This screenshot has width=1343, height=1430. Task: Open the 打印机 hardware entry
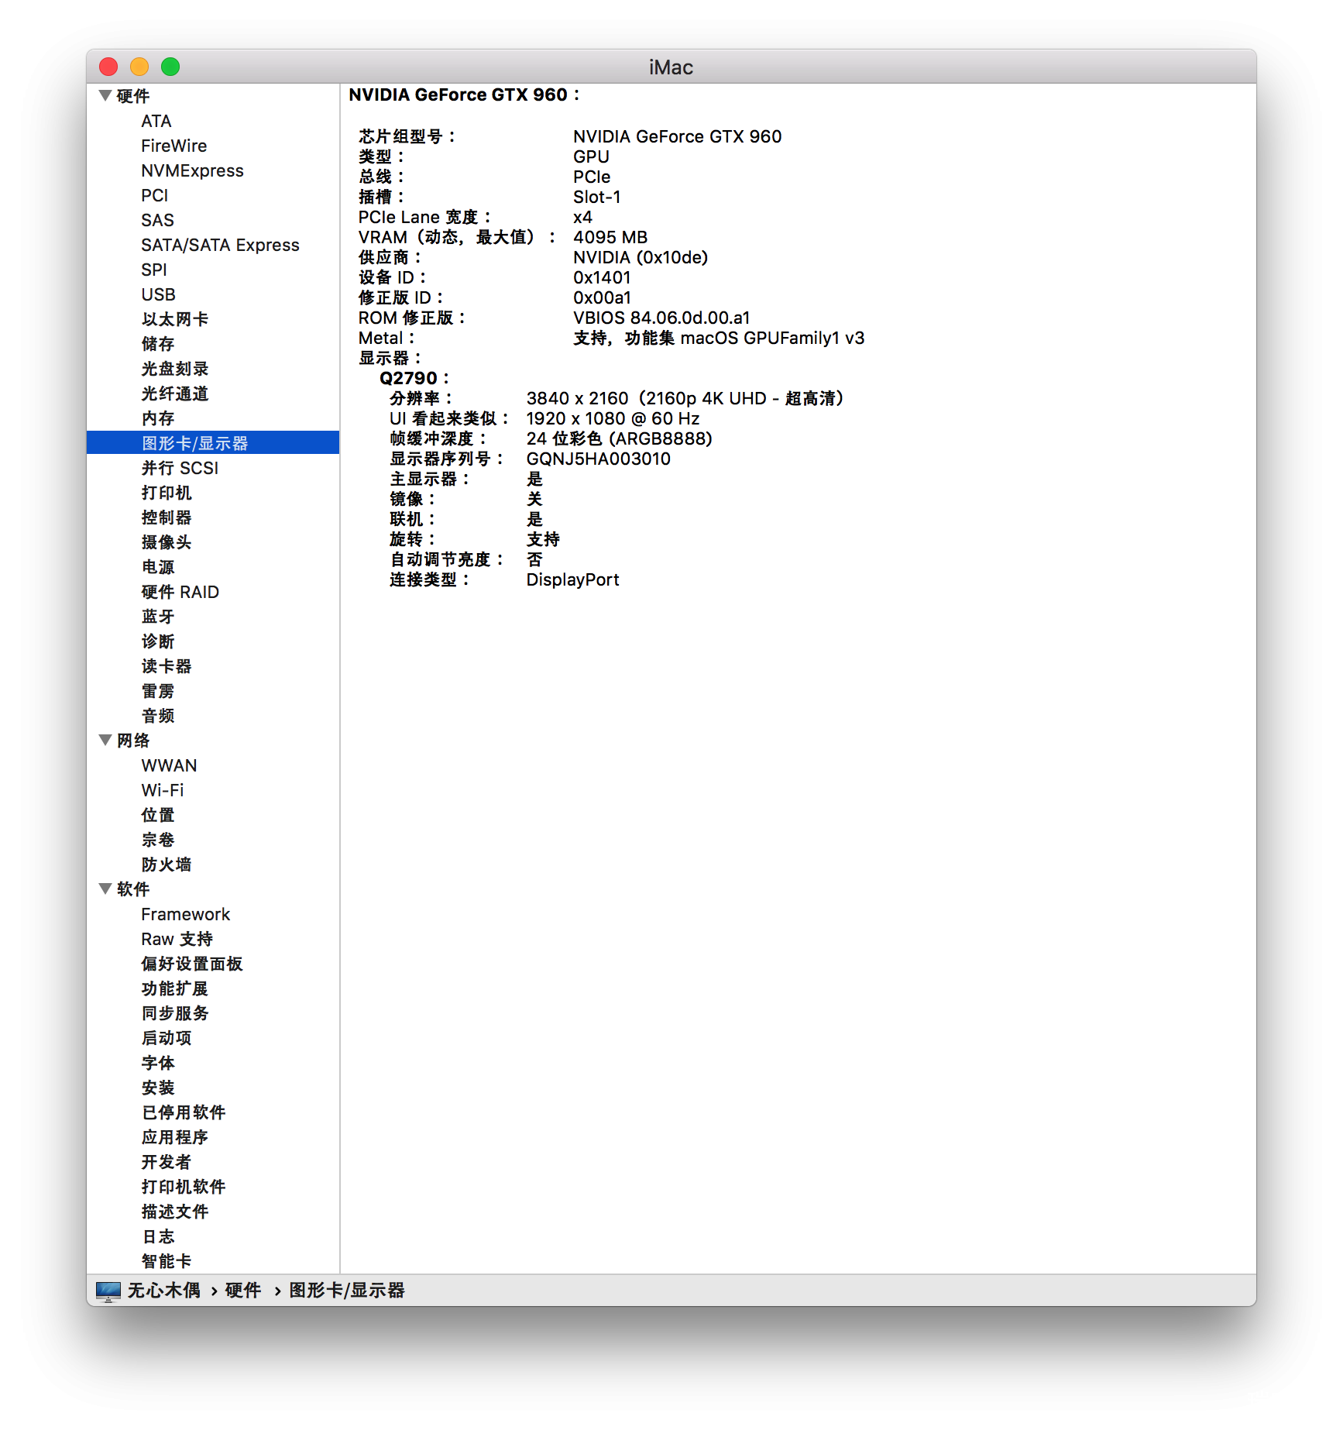167,493
